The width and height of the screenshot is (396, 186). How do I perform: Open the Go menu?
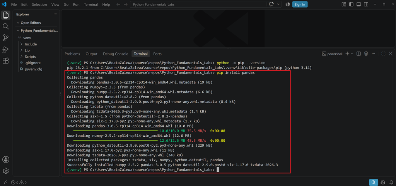(x=66, y=5)
